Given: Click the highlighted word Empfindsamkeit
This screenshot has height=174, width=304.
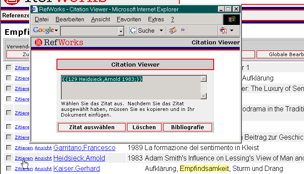Looking at the screenshot, I should point(205,168).
